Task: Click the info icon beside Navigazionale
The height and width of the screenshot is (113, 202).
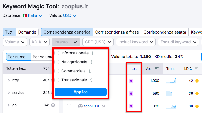Action: coord(91,62)
